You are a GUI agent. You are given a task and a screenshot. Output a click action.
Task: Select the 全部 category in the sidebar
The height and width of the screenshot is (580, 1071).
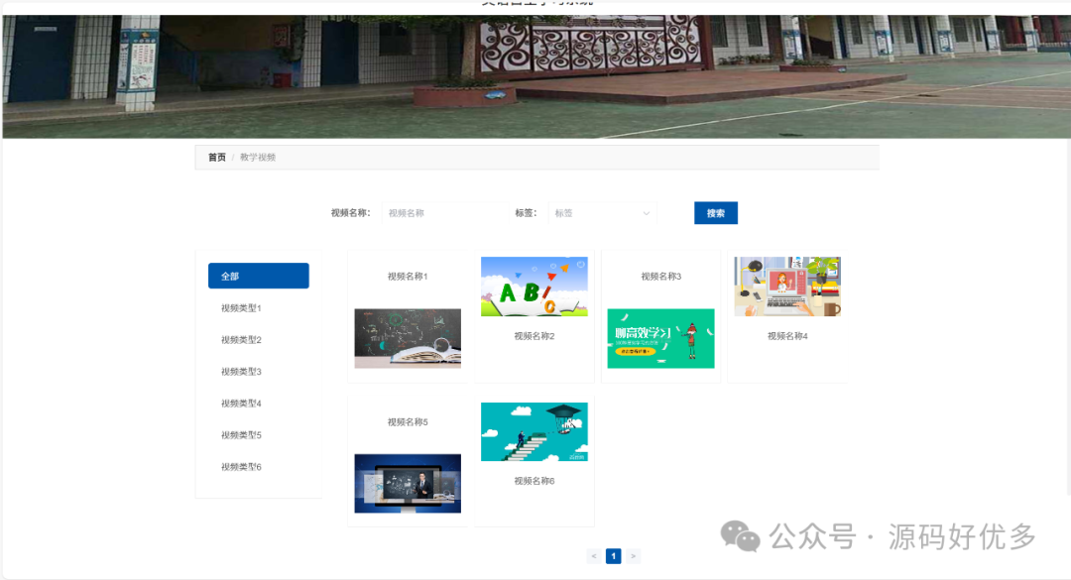258,275
